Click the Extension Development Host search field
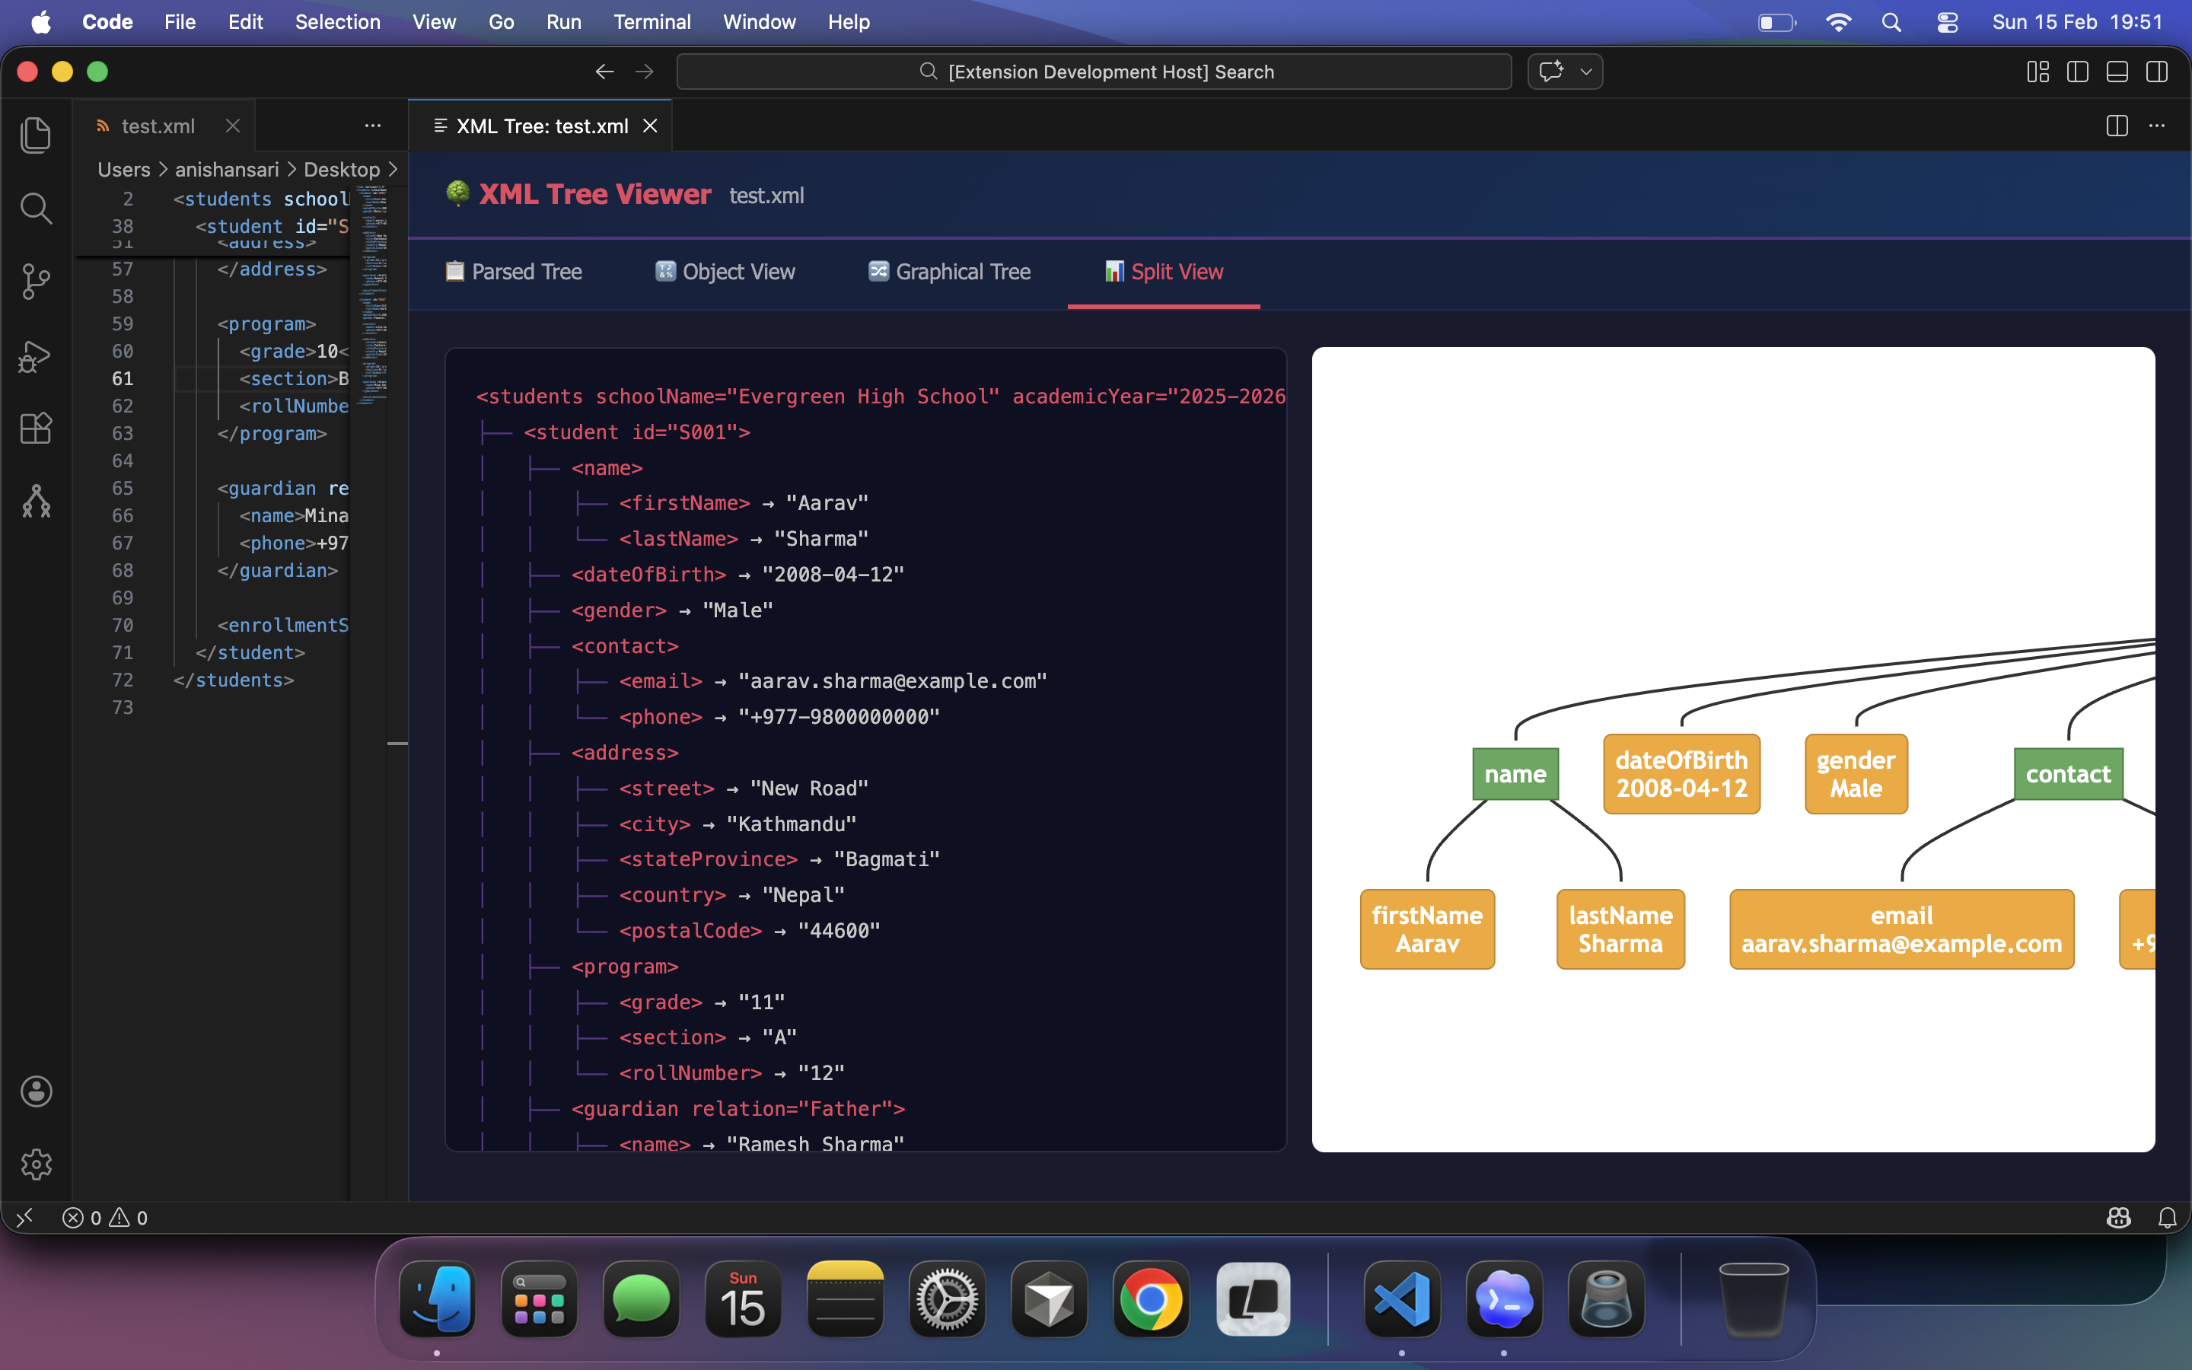The image size is (2192, 1370). coord(1094,72)
